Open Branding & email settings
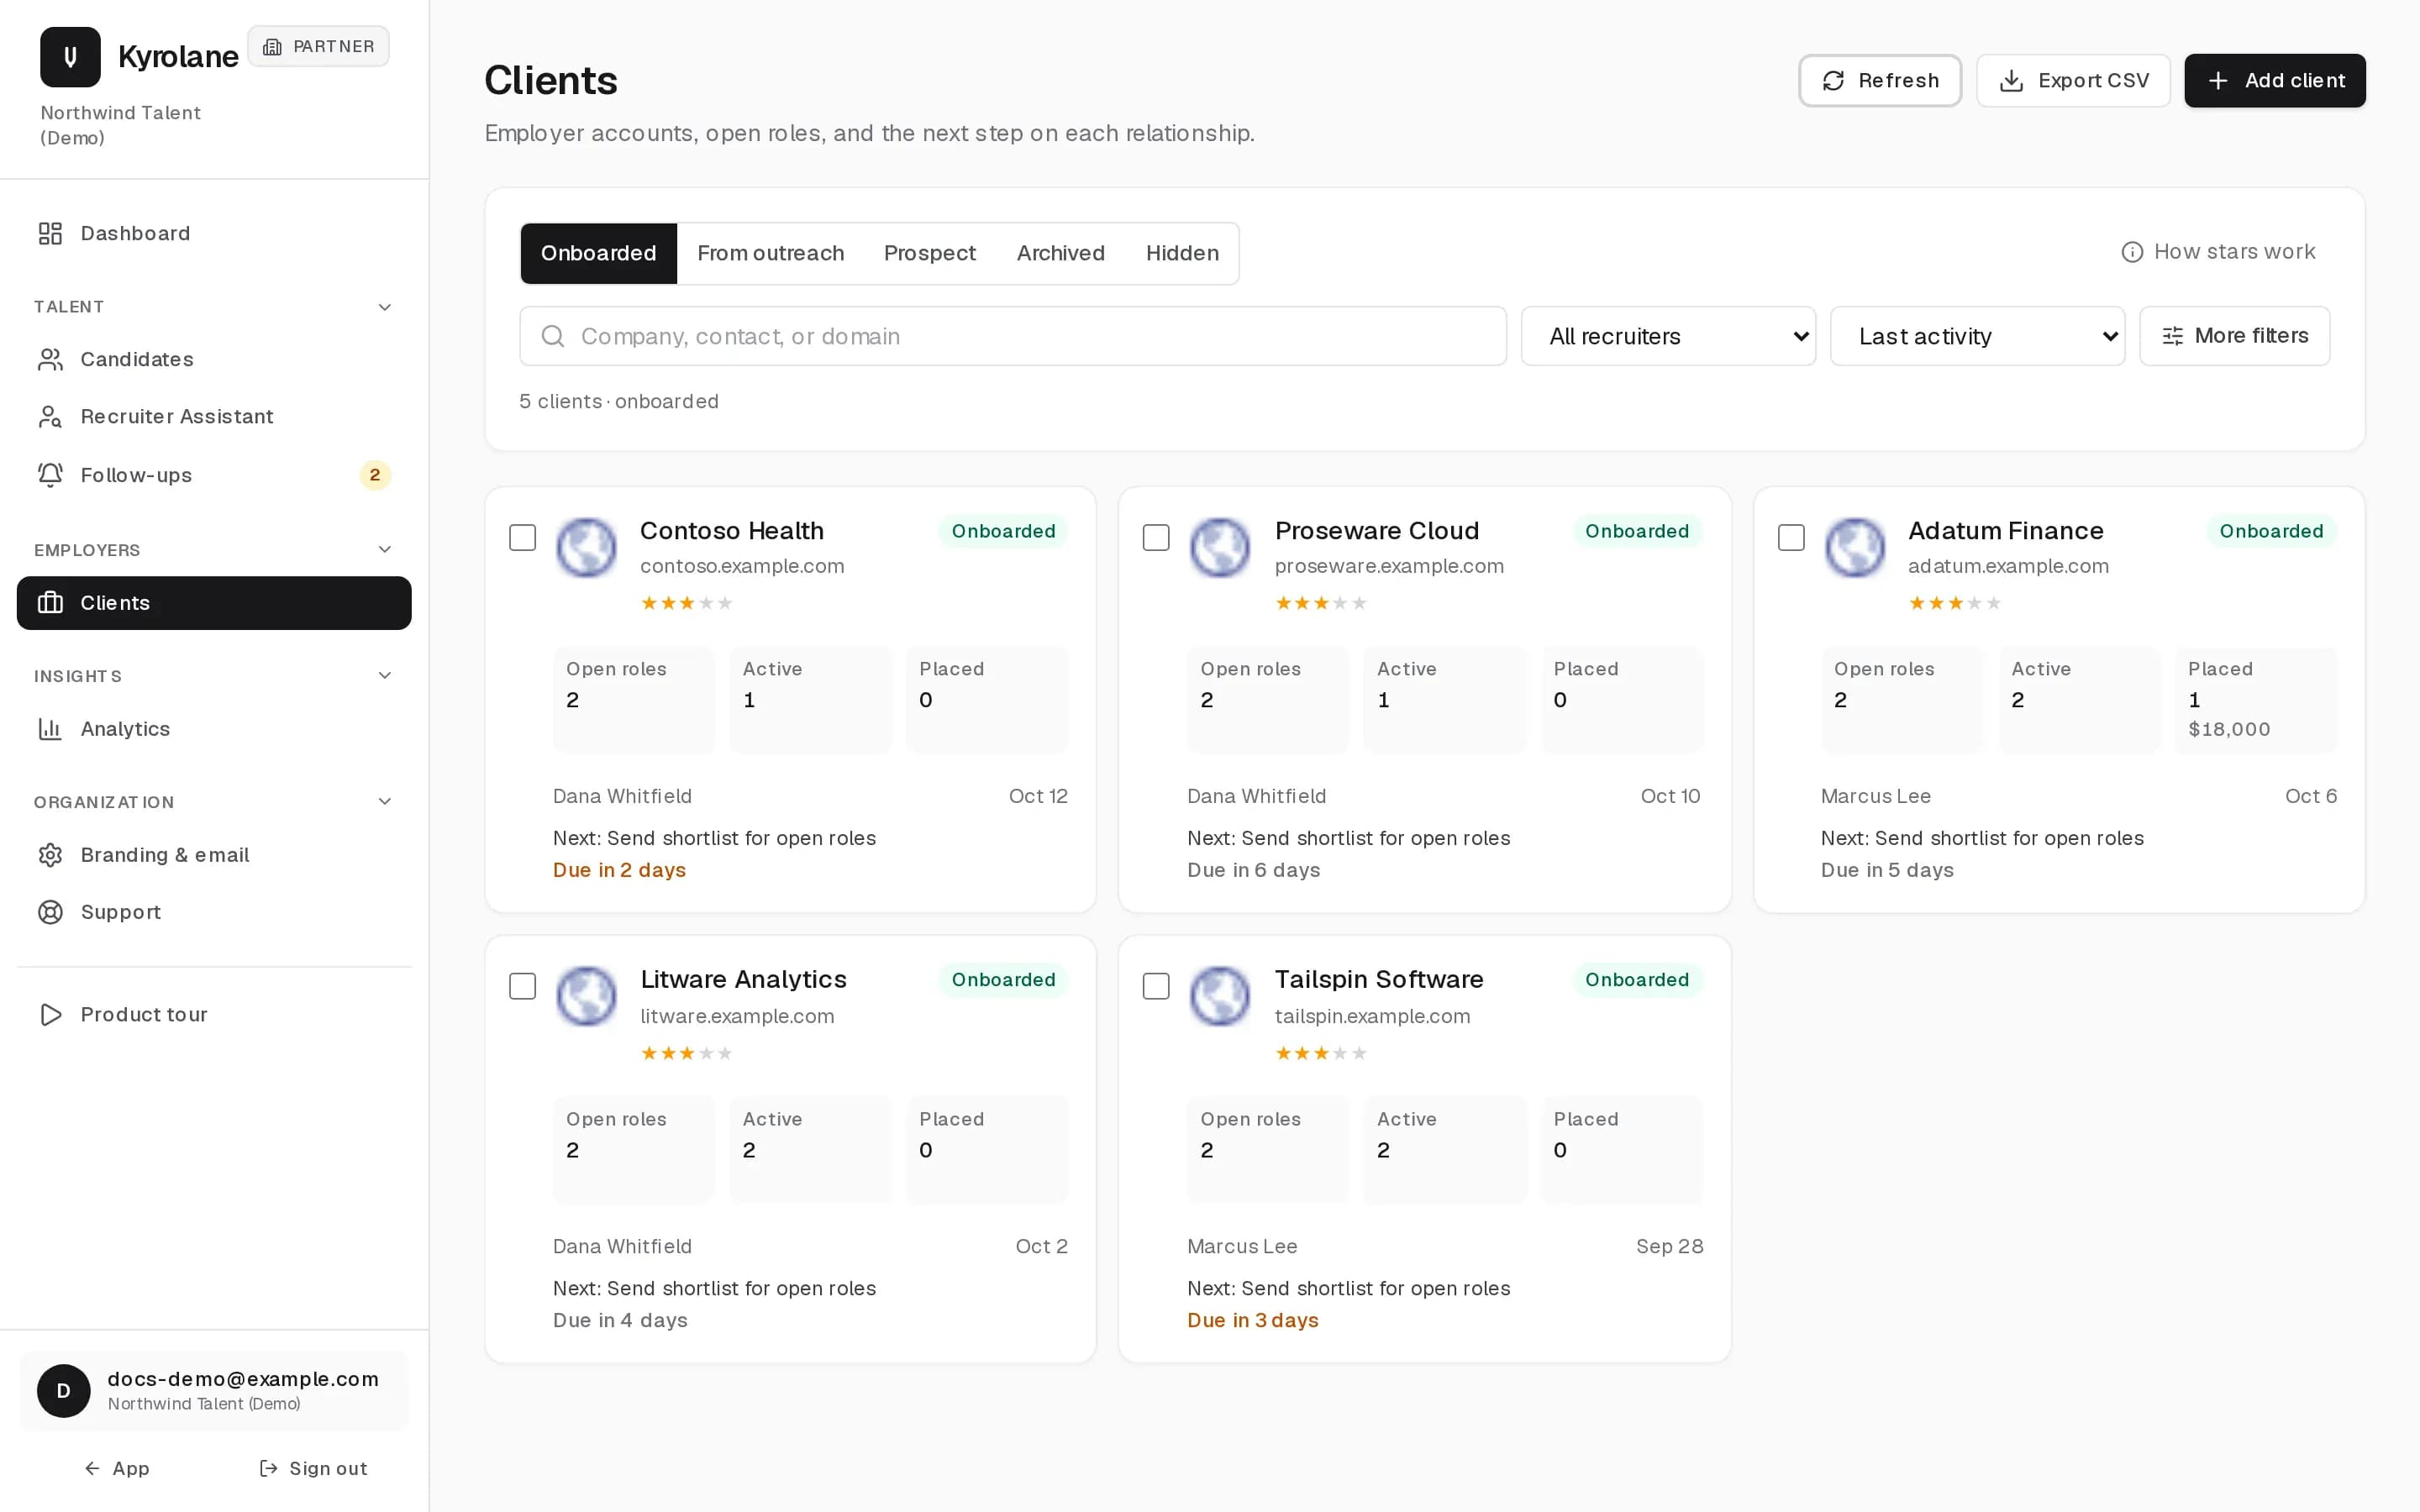The image size is (2420, 1512). [x=214, y=855]
